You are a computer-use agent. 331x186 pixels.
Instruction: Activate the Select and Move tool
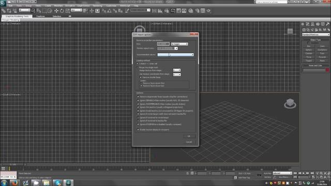click(x=56, y=10)
